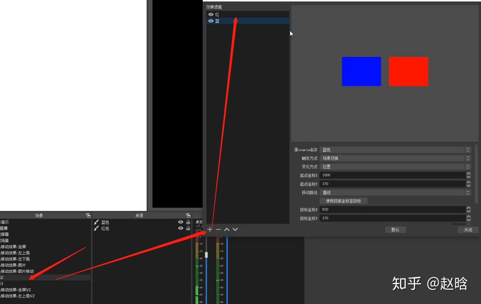Click the 默认 button

[x=395, y=230]
